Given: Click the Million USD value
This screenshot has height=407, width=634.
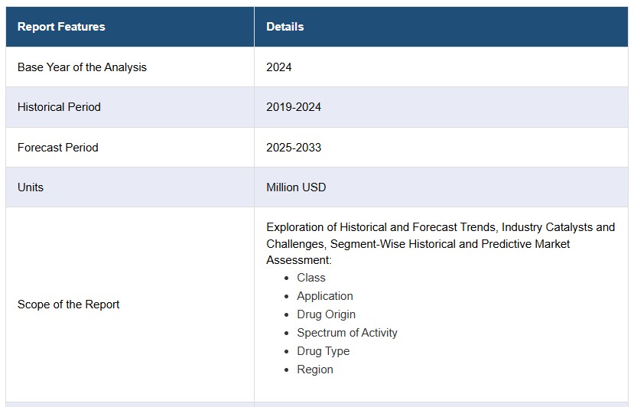Looking at the screenshot, I should coord(296,187).
